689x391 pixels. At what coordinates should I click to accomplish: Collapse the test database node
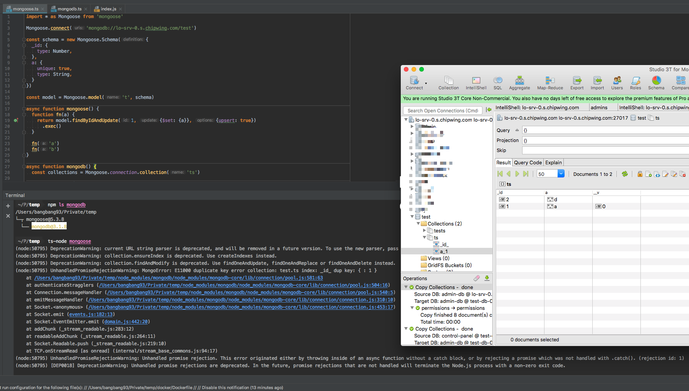click(x=412, y=217)
